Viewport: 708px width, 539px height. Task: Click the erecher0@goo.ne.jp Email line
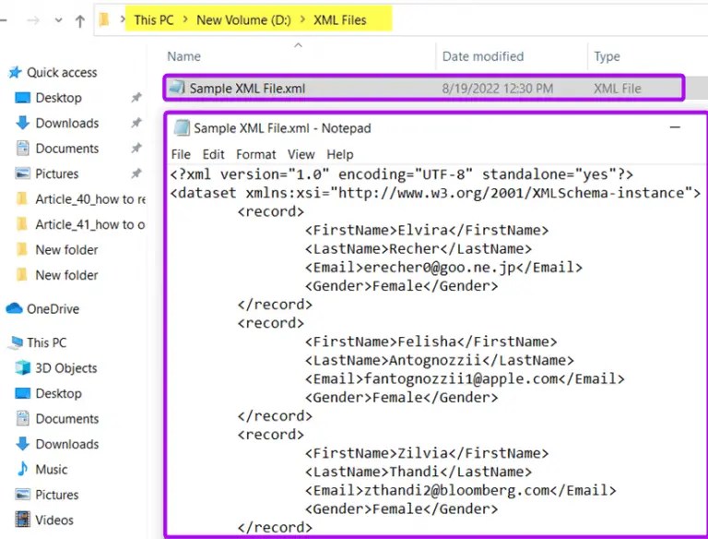[x=443, y=268]
